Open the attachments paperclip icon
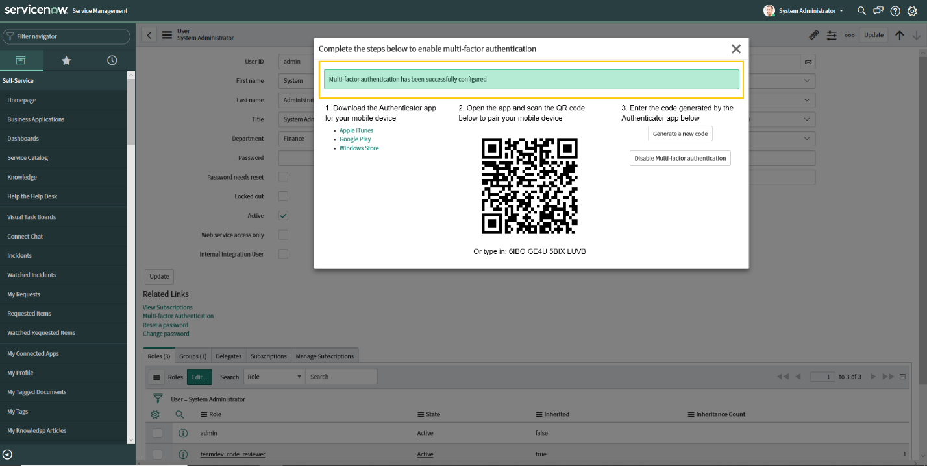The width and height of the screenshot is (927, 466). pyautogui.click(x=814, y=35)
